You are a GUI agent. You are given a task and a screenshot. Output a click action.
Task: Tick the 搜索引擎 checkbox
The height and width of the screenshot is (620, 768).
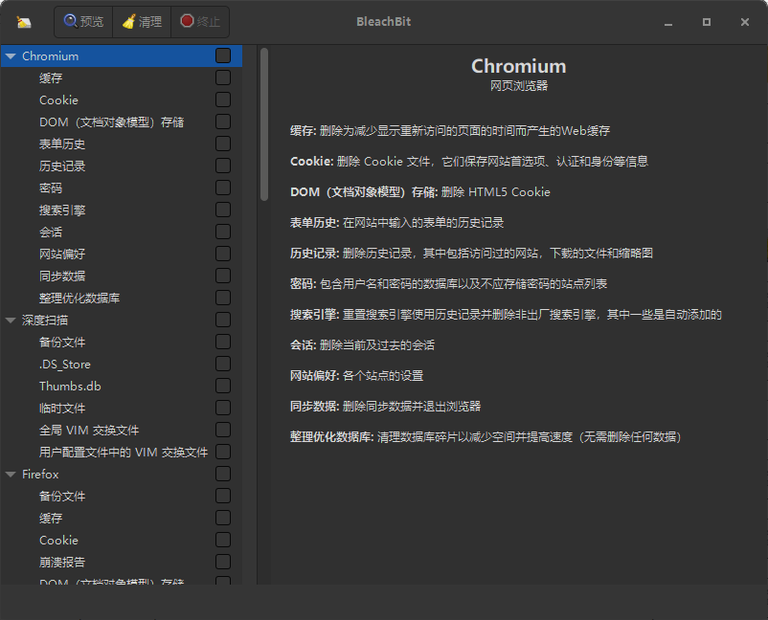(223, 210)
